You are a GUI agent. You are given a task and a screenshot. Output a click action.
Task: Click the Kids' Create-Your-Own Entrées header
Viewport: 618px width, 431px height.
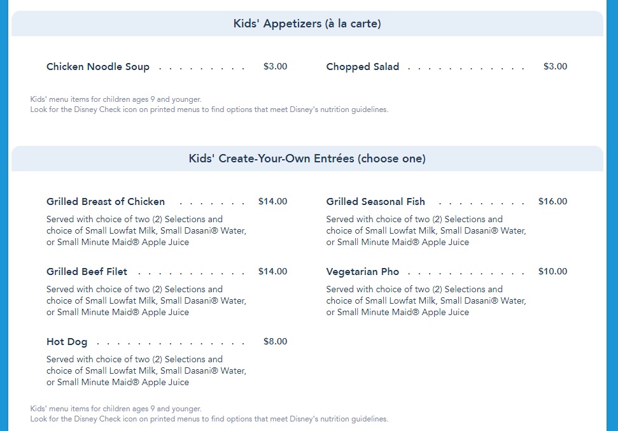[307, 159]
